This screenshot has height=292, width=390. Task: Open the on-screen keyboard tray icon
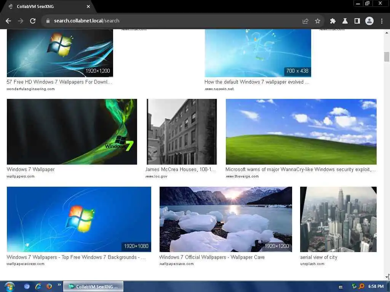pyautogui.click(x=341, y=287)
